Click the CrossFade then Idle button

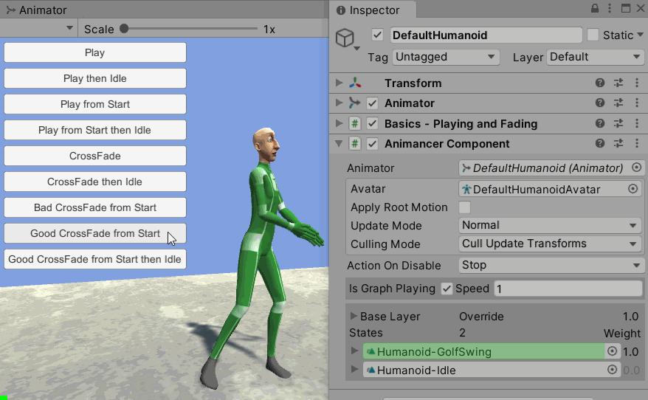click(x=95, y=182)
